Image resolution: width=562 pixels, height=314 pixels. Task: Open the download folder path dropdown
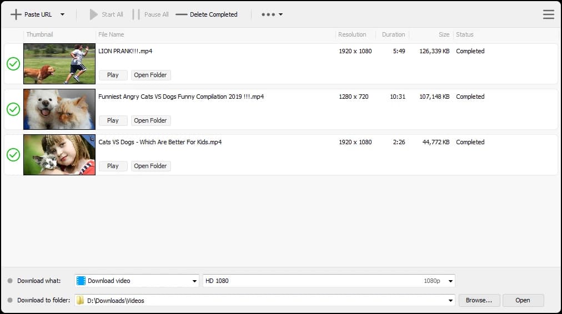click(265, 300)
